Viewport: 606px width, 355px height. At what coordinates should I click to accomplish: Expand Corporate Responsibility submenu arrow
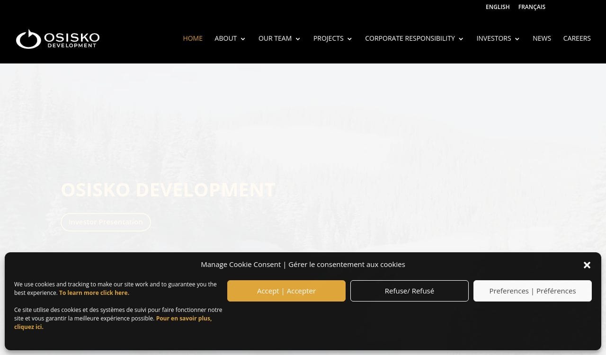click(x=461, y=39)
